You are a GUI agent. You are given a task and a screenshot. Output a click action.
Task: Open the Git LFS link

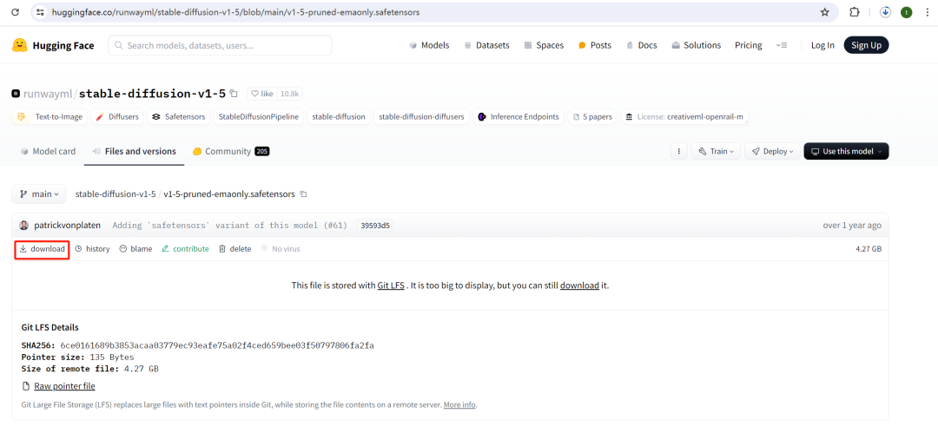[391, 285]
